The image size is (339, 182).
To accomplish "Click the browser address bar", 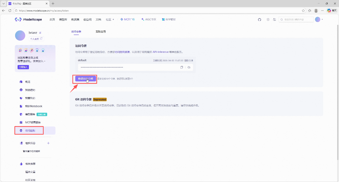I will [160, 11].
